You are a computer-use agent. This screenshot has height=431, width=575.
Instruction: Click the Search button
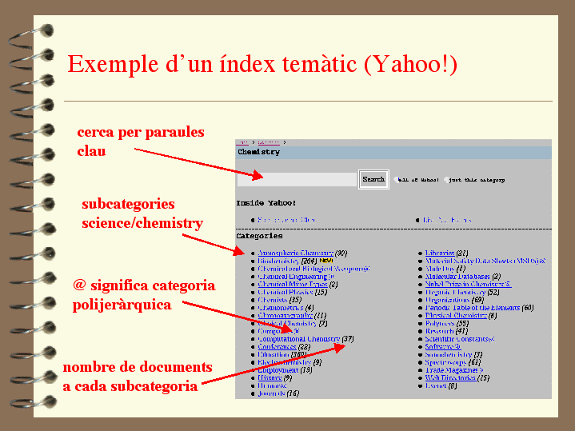pos(373,179)
